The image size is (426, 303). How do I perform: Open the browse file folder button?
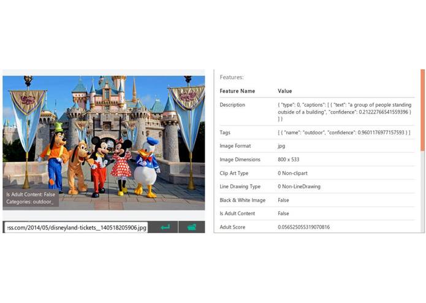[192, 227]
